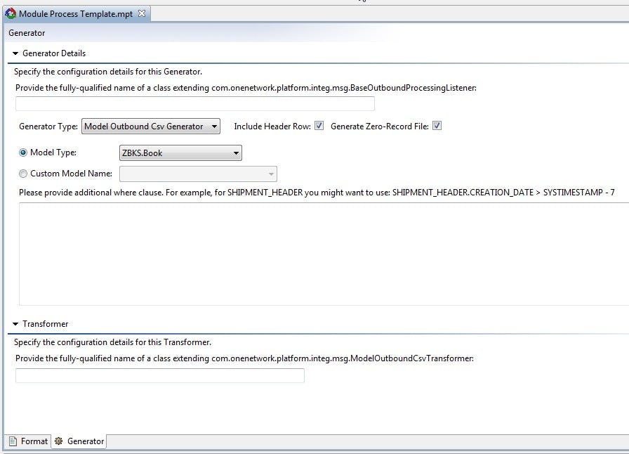Image resolution: width=629 pixels, height=454 pixels.
Task: Click the Format tab page icon
Action: 13,441
